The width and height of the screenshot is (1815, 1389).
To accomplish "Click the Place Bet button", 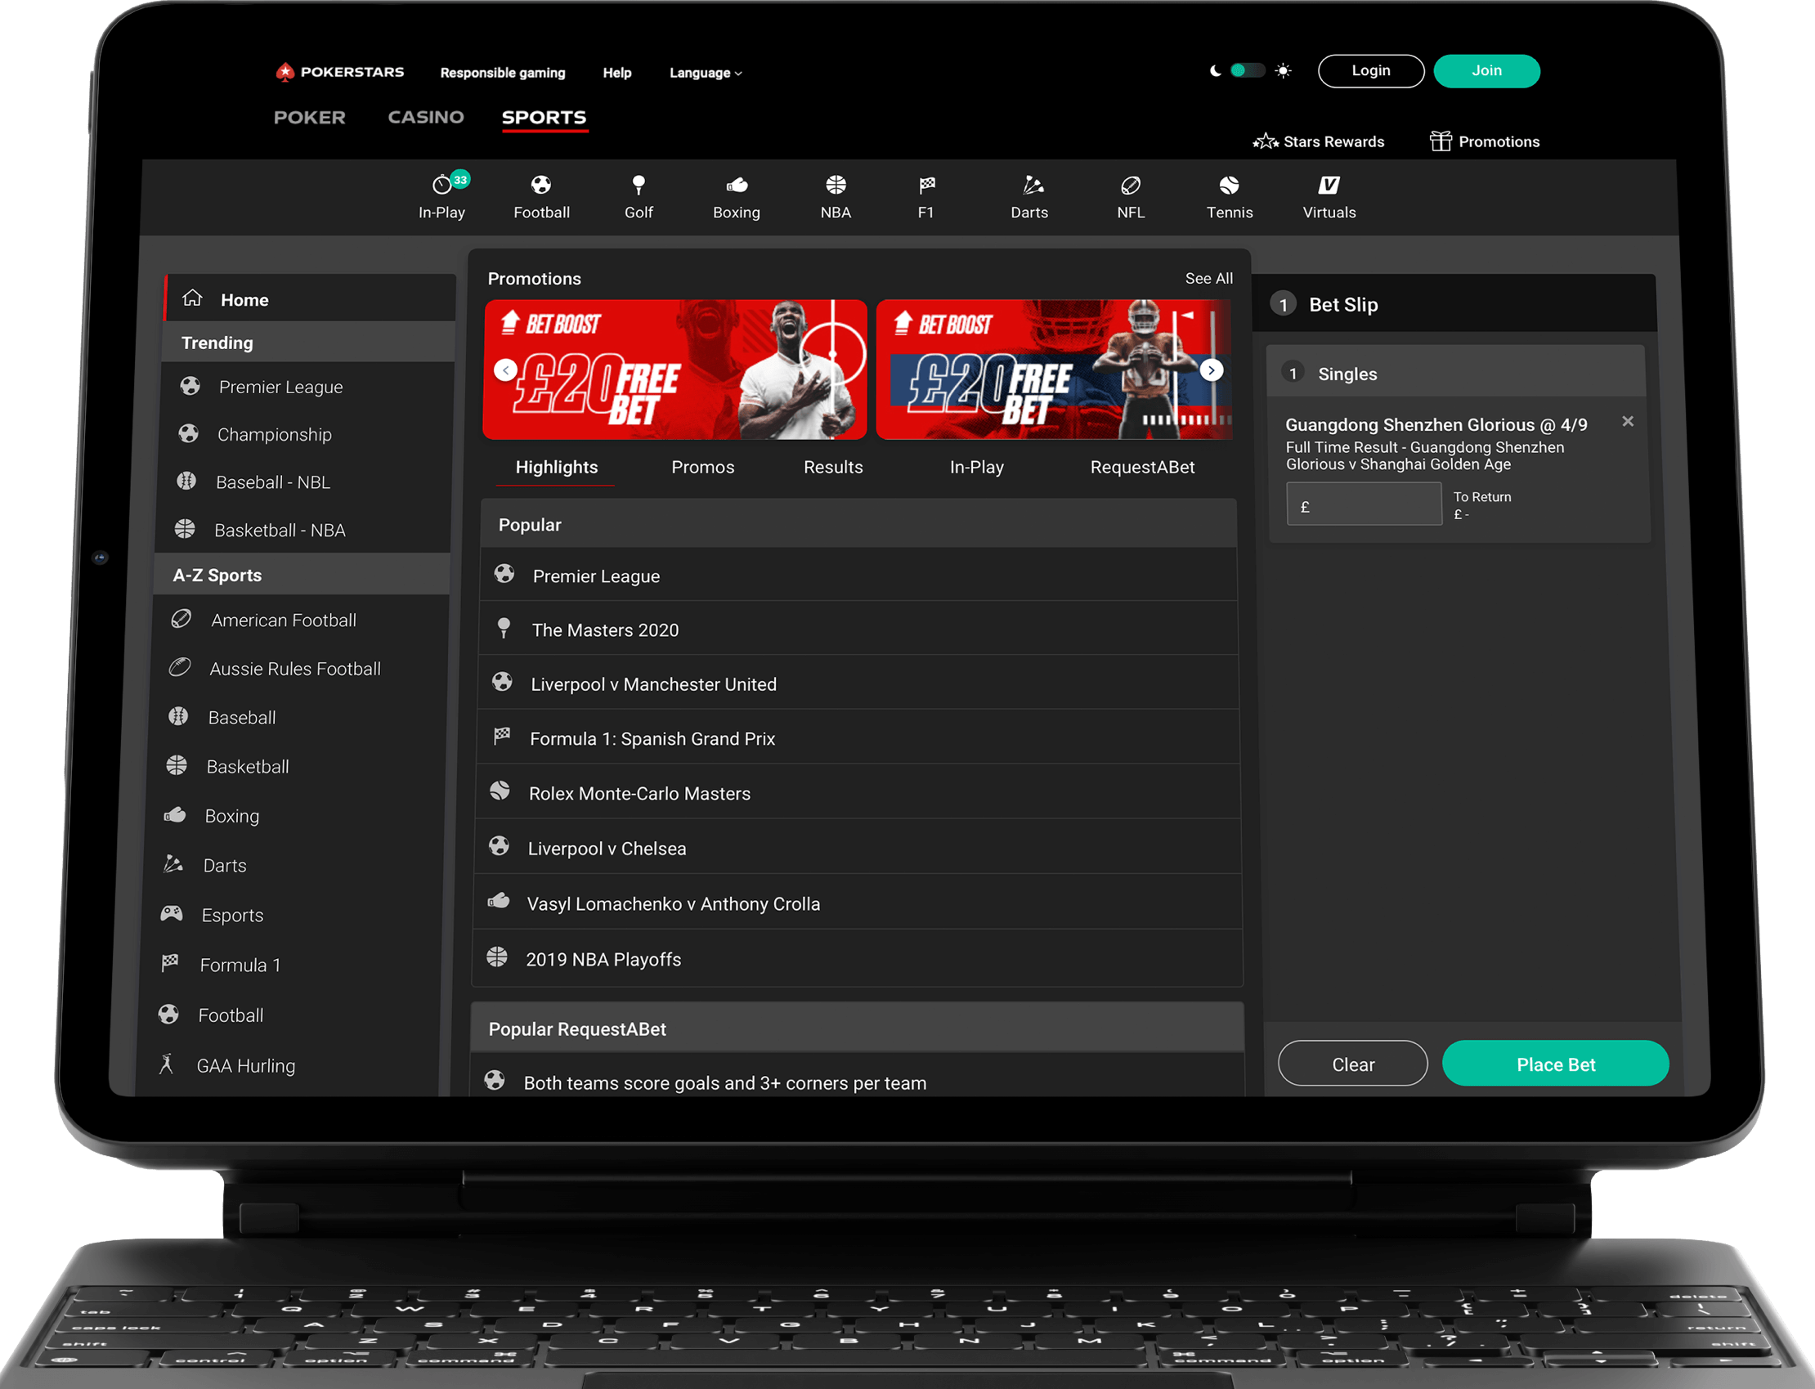I will pos(1555,1064).
